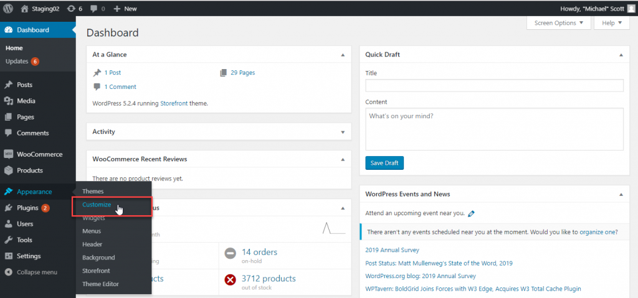
Task: Click the pencil edit location icon
Action: coord(471,213)
